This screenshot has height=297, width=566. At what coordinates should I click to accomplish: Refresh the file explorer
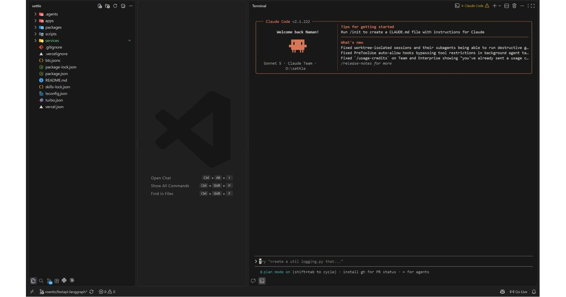[115, 6]
